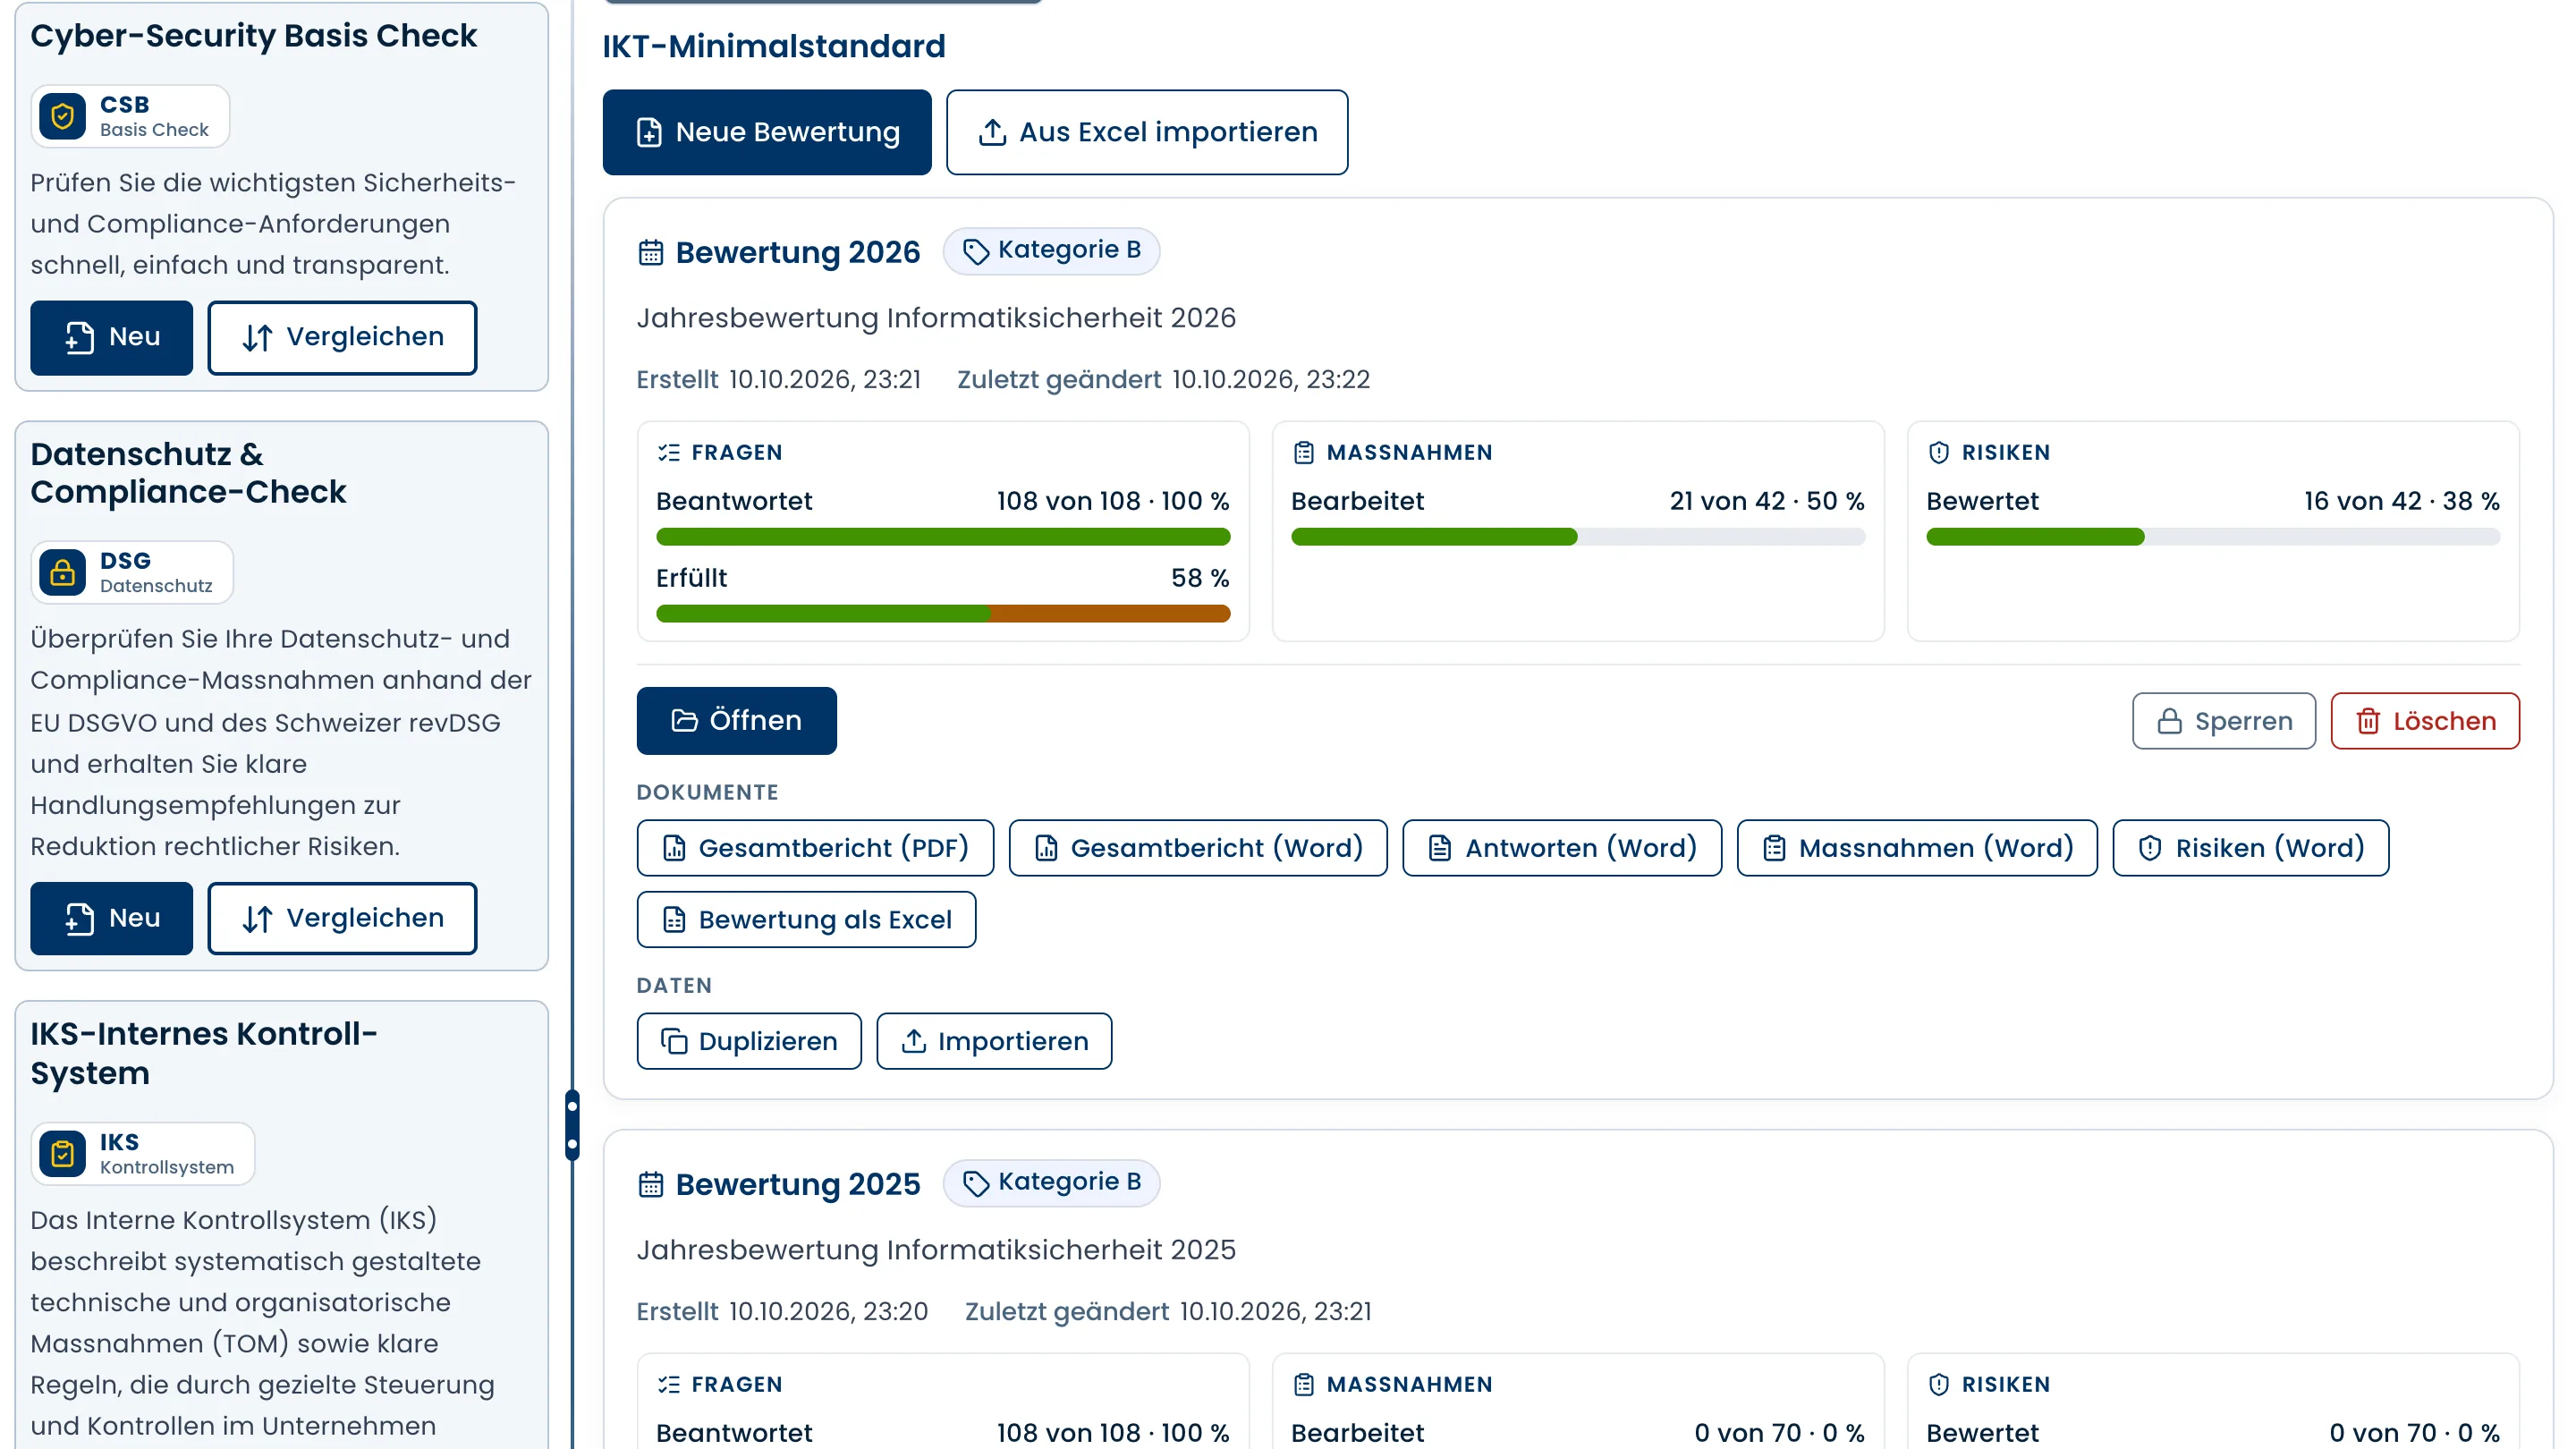
Task: Click tag icon in Bewertung 2026 Kategorie B
Action: pyautogui.click(x=976, y=251)
